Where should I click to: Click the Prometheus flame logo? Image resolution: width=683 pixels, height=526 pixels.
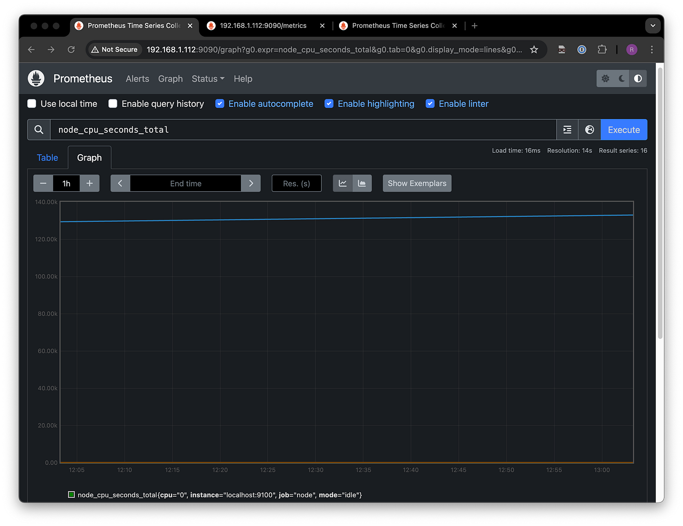click(x=36, y=79)
